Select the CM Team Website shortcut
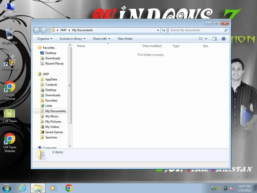The height and width of the screenshot is (193, 257). 10,143
